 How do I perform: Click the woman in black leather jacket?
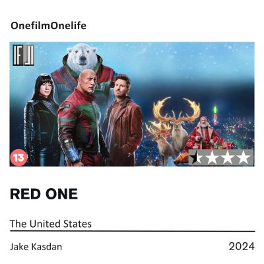click(x=42, y=120)
